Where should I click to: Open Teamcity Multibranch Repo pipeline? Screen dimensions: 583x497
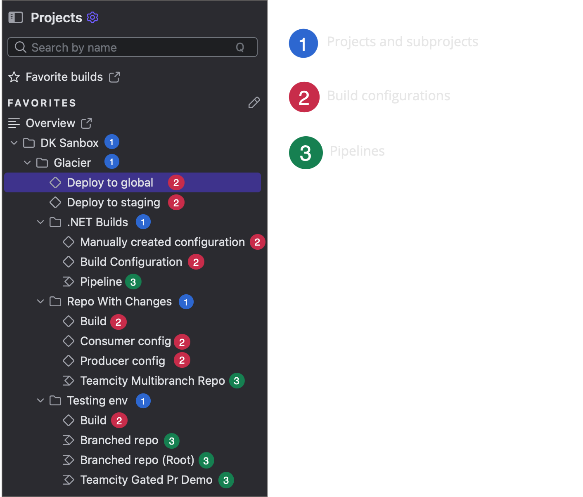pyautogui.click(x=152, y=381)
